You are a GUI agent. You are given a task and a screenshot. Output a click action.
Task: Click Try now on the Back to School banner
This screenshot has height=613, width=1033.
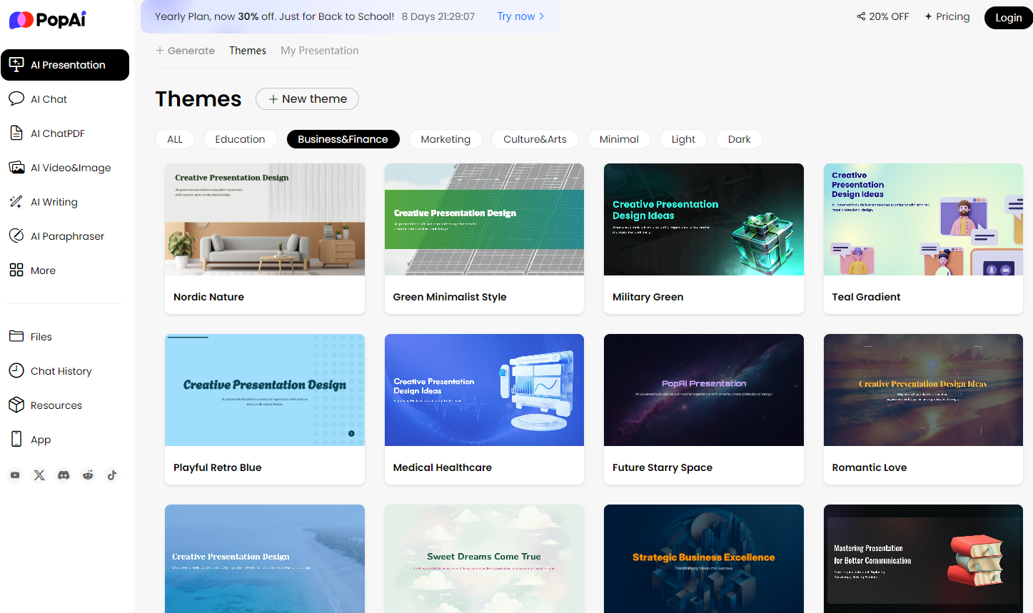tap(518, 16)
